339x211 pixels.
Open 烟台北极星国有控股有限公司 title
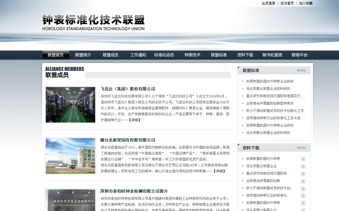click(128, 140)
